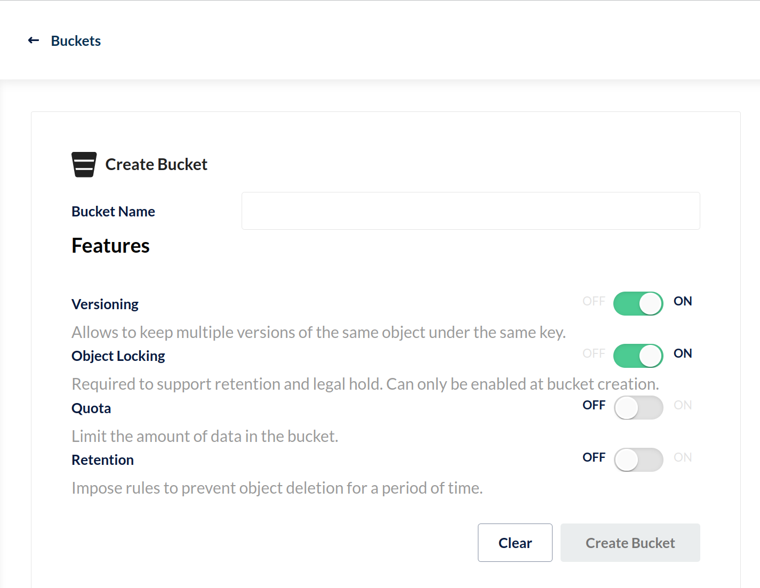760x588 pixels.
Task: Click the Retention feature label
Action: pos(102,460)
